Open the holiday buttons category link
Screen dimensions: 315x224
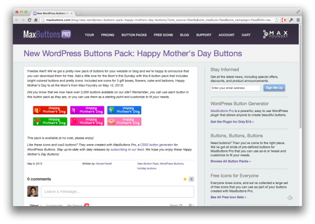(x=146, y=168)
